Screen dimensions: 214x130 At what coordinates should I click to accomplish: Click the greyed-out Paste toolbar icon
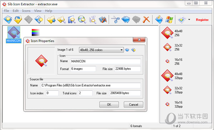pyautogui.click(x=136, y=20)
